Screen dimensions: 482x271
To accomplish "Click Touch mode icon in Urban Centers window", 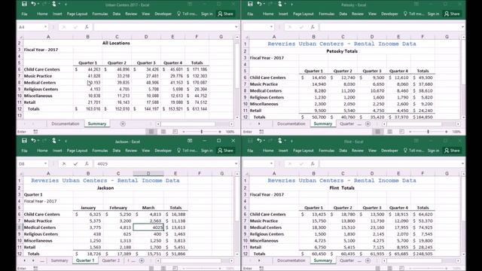I will coord(54,4).
